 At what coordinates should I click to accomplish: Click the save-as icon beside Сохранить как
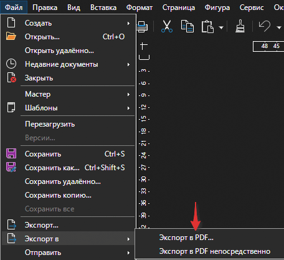pos(11,167)
